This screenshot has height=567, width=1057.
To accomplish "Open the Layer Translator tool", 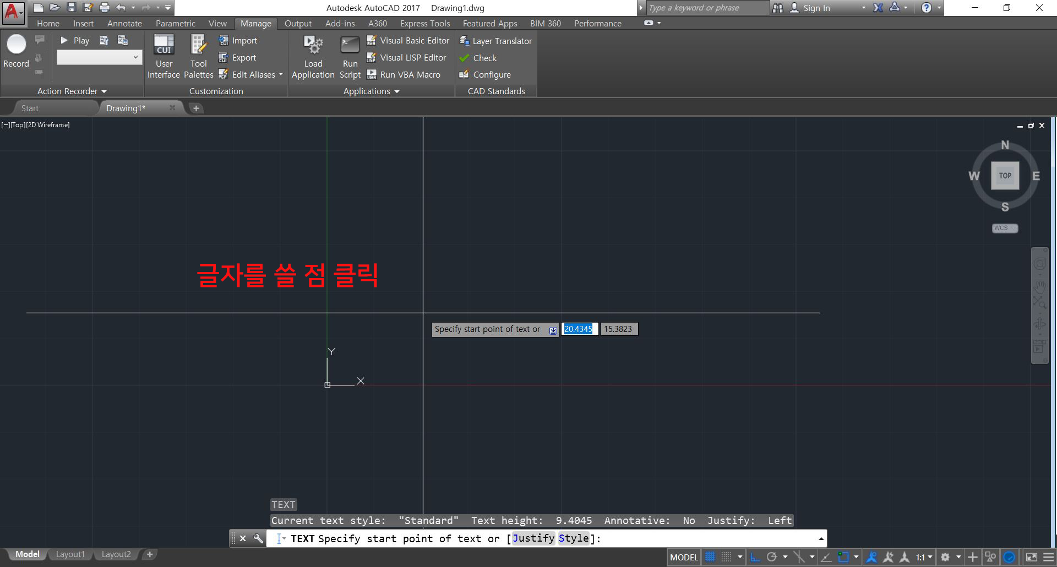I will click(x=495, y=41).
